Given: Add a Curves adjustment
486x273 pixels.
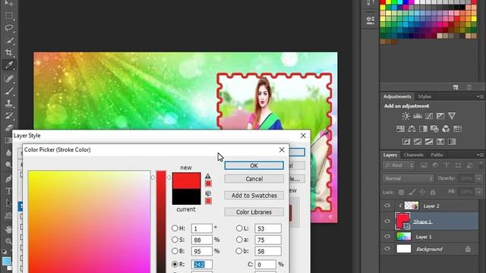Looking at the screenshot, I should pos(429,116).
